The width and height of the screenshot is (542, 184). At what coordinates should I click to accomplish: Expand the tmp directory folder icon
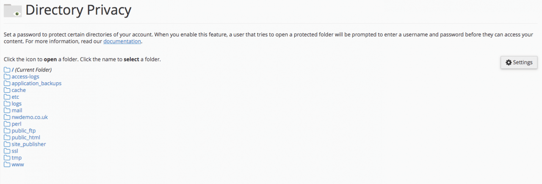tap(7, 158)
